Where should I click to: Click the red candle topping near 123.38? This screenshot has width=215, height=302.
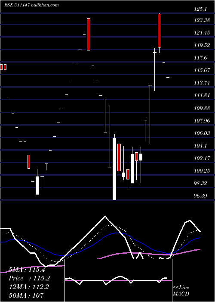coord(89,34)
